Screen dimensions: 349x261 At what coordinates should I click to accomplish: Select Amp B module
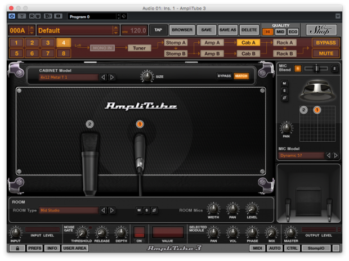click(x=212, y=53)
